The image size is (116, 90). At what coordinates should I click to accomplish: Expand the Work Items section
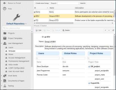point(2,76)
